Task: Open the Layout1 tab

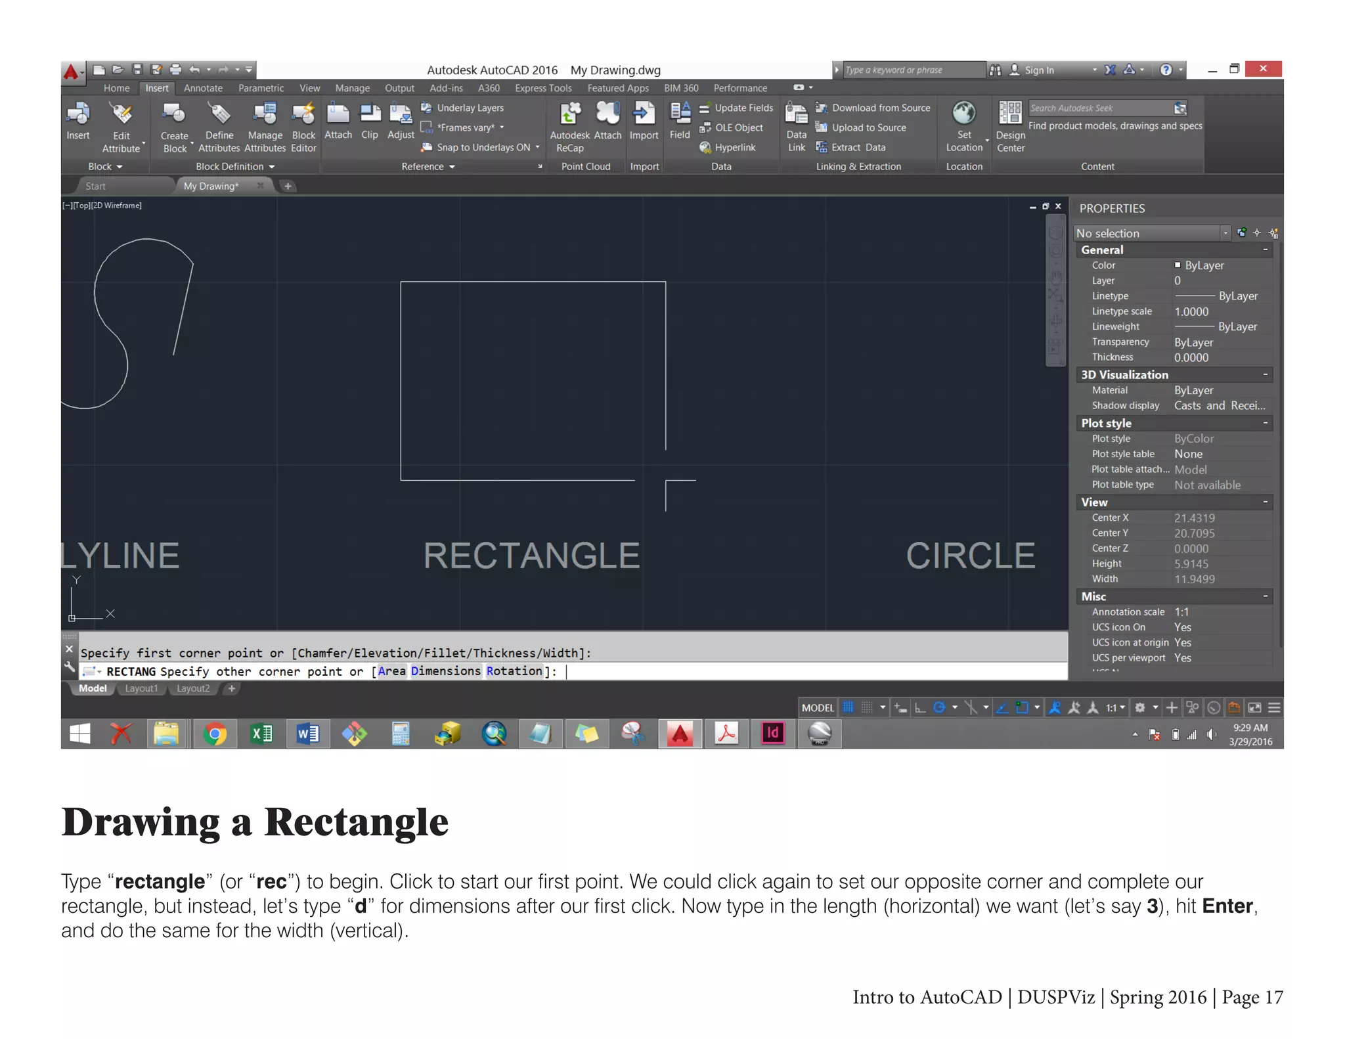Action: click(x=141, y=688)
